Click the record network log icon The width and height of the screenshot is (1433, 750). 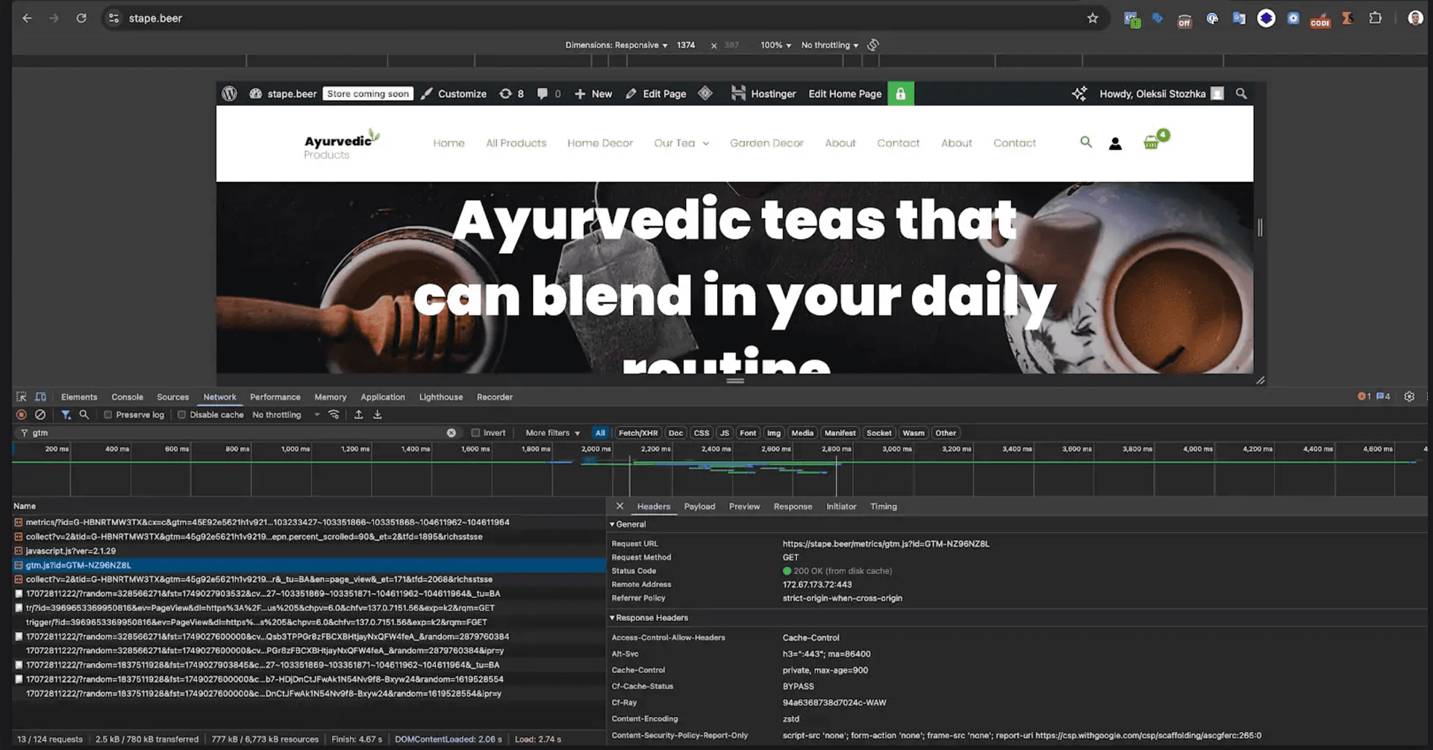coord(21,415)
